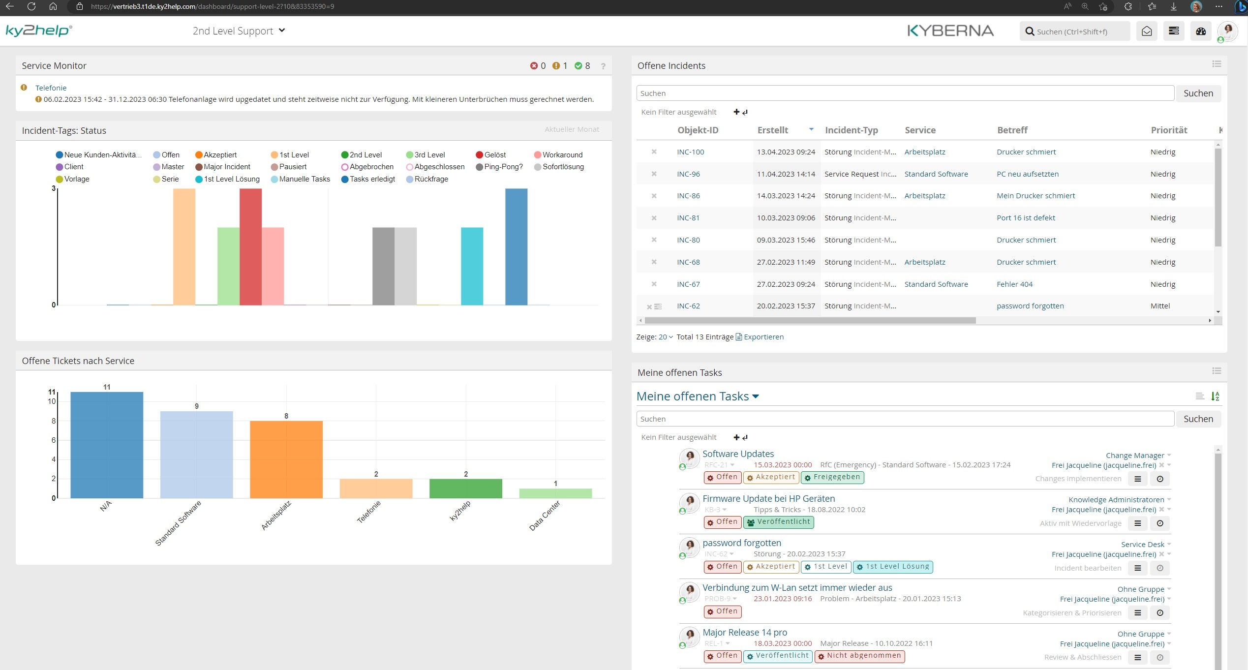Toggle the Veröffentlicht tag on Firmware Update task
The width and height of the screenshot is (1248, 670).
779,521
